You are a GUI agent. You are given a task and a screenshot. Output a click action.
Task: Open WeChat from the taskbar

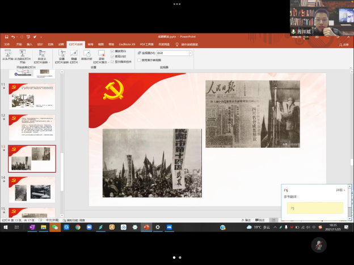tap(55, 228)
